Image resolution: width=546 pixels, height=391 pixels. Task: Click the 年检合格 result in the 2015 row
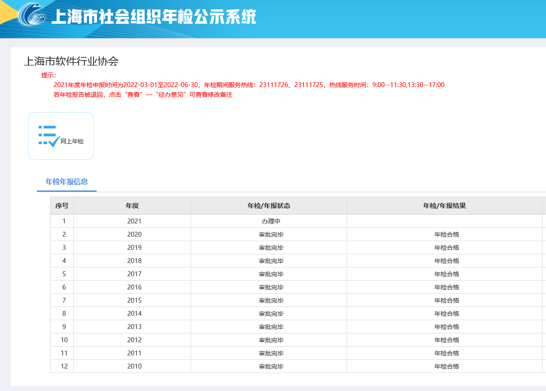pos(447,300)
